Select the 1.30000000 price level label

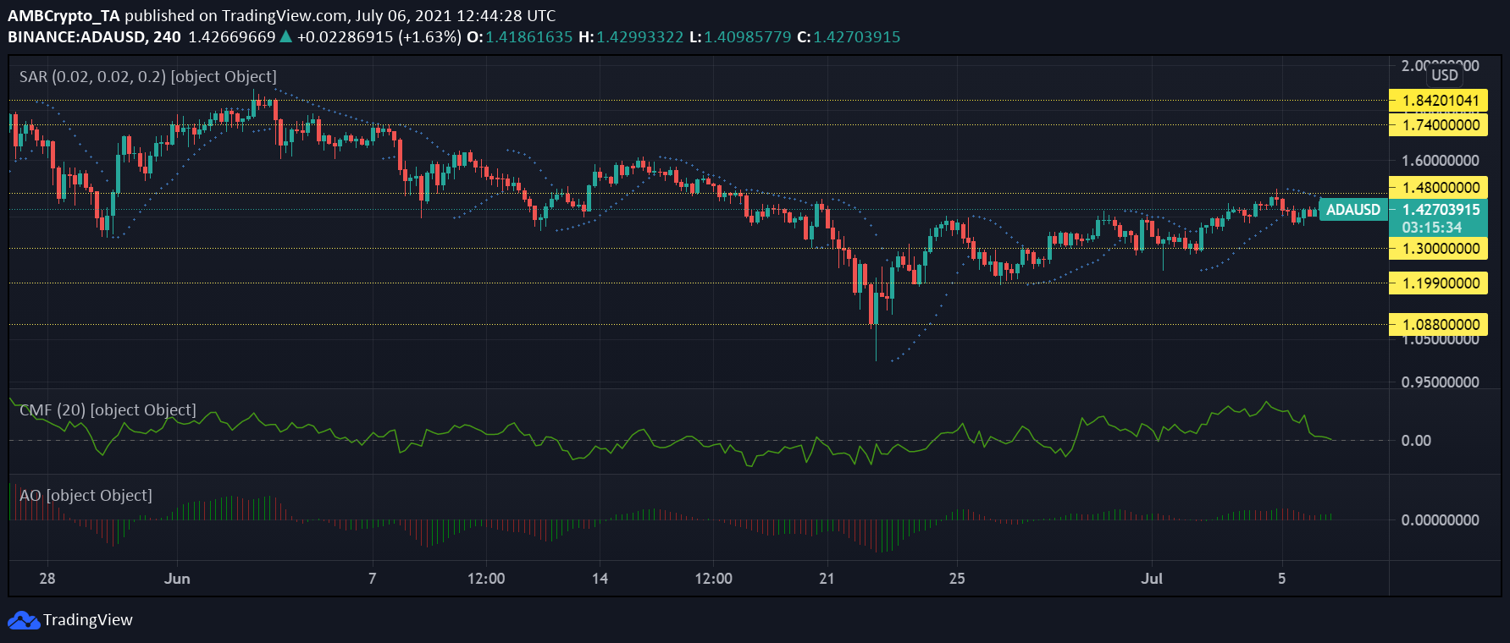coord(1438,249)
